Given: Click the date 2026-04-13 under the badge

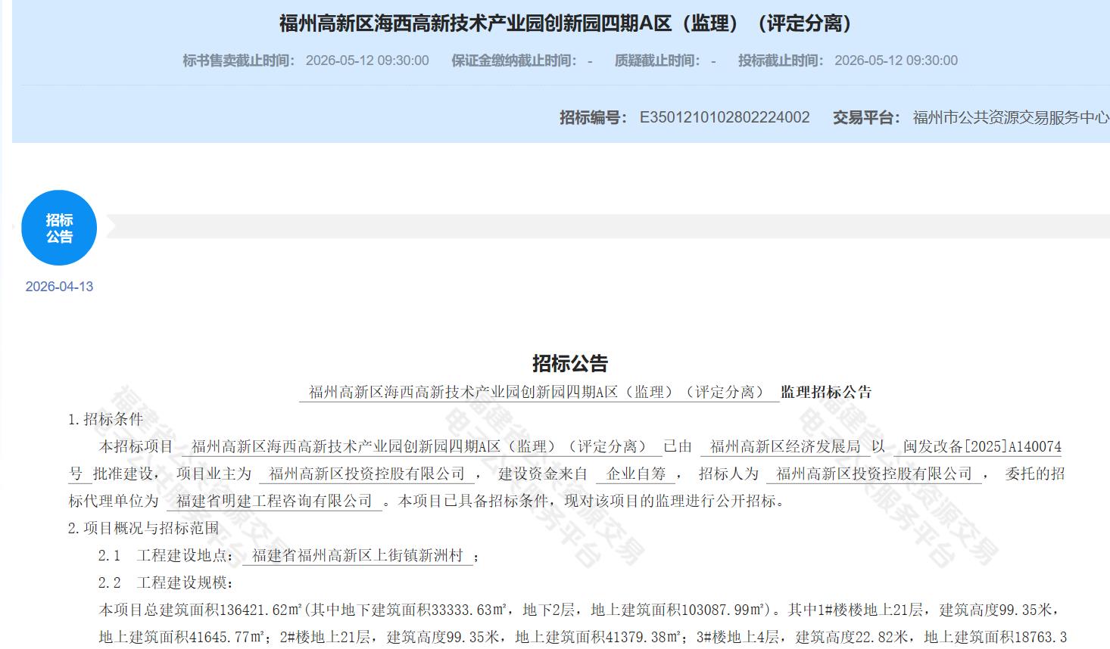Looking at the screenshot, I should [x=59, y=287].
